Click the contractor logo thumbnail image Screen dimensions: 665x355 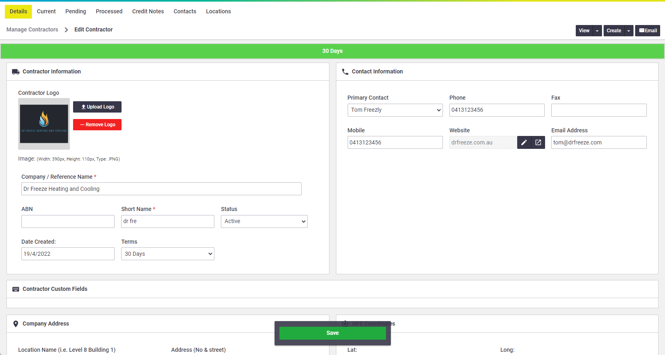pyautogui.click(x=44, y=124)
